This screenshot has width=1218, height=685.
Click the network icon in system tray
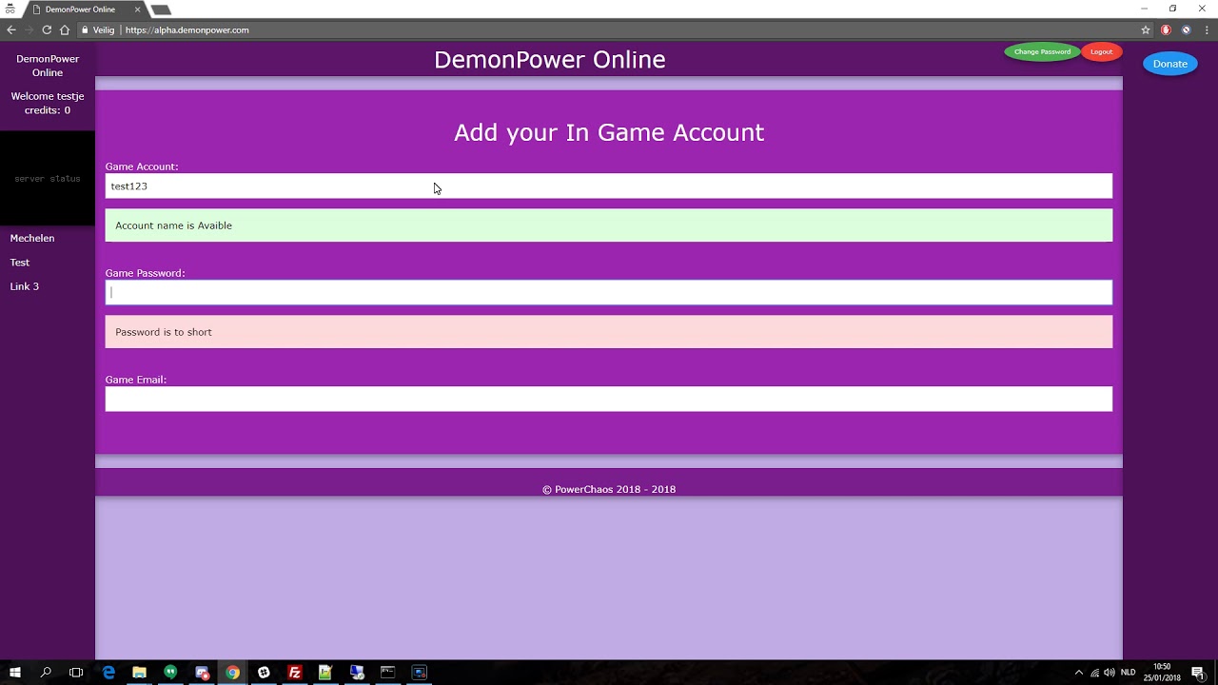1094,673
